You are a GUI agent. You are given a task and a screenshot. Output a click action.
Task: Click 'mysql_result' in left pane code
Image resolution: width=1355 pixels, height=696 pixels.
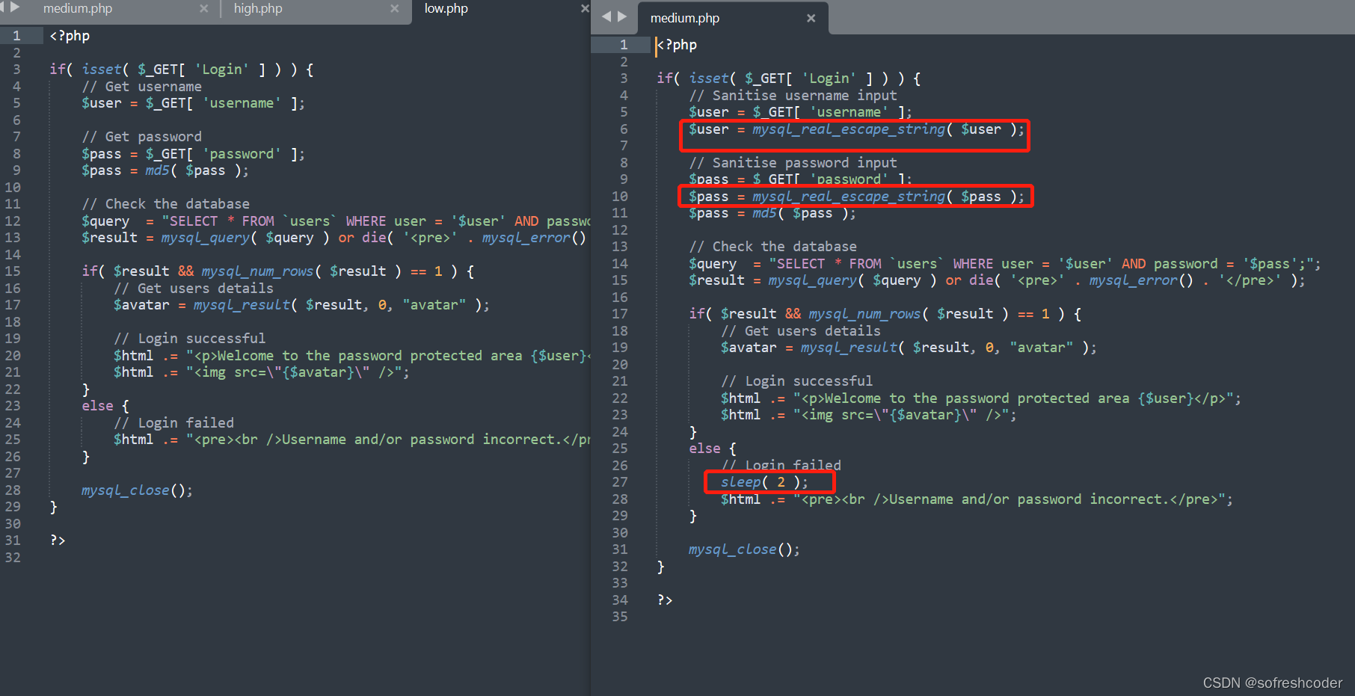click(242, 305)
